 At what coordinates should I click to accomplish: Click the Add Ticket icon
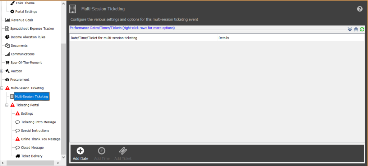pos(123,151)
